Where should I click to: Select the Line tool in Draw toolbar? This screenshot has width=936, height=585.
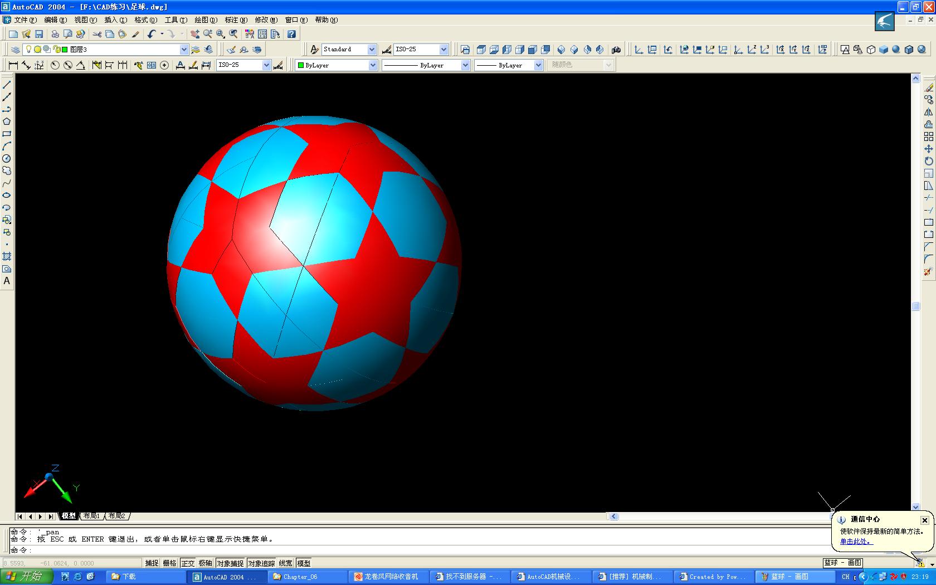[x=7, y=85]
